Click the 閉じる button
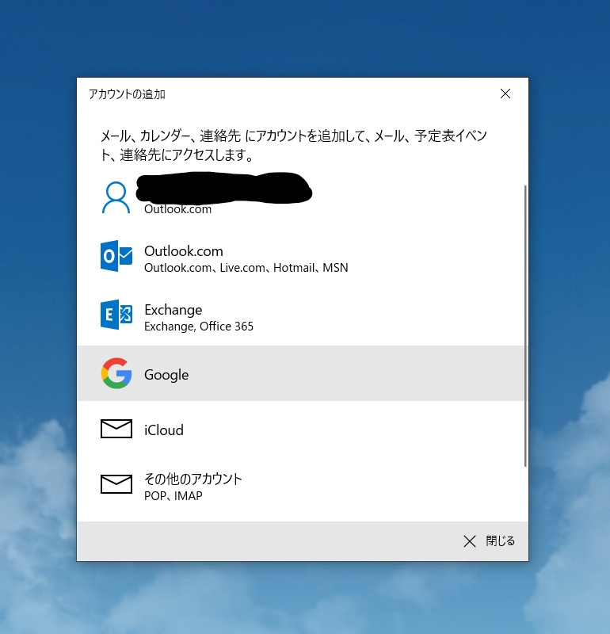This screenshot has height=634, width=610. (x=489, y=541)
